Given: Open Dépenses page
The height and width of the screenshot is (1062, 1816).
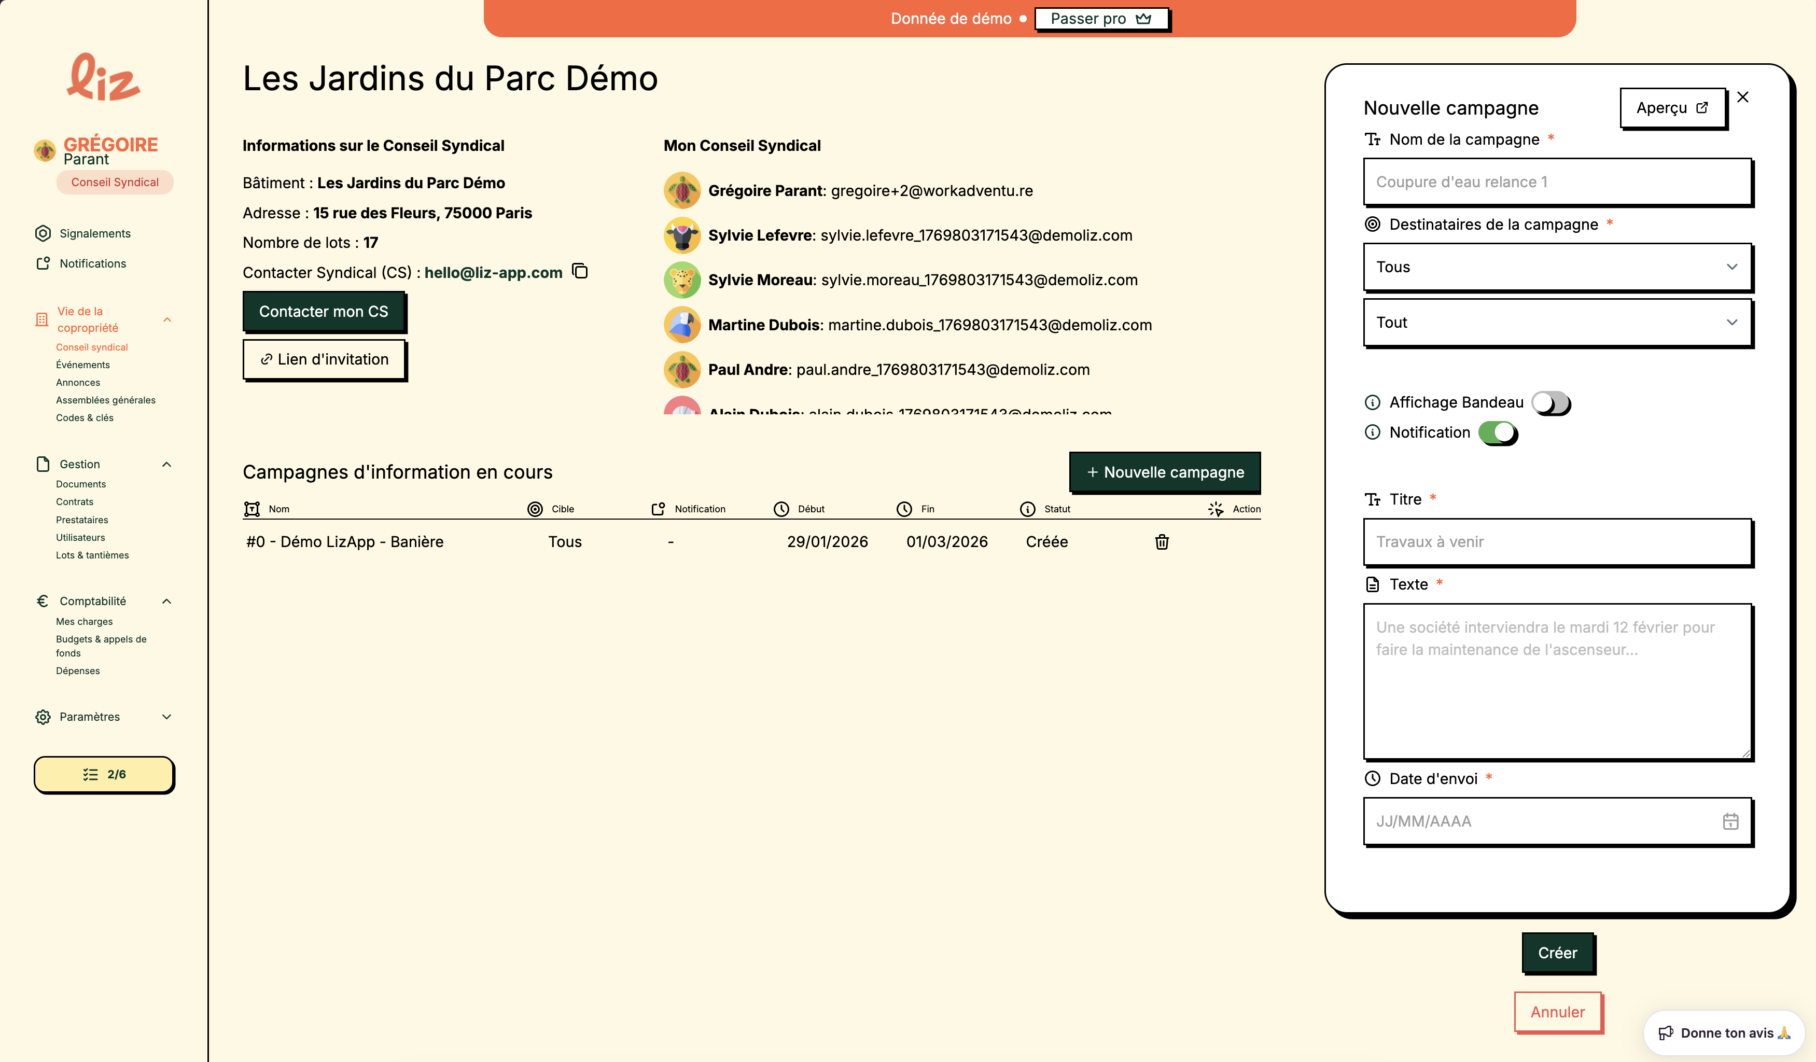Looking at the screenshot, I should click(x=78, y=671).
